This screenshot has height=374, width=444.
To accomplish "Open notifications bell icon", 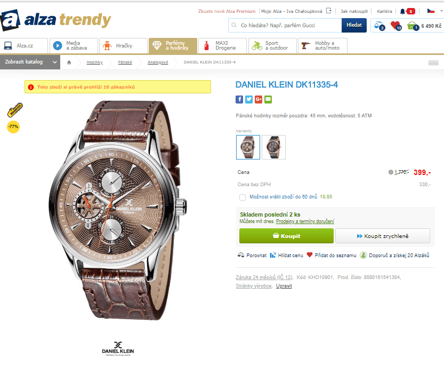I will (402, 11).
